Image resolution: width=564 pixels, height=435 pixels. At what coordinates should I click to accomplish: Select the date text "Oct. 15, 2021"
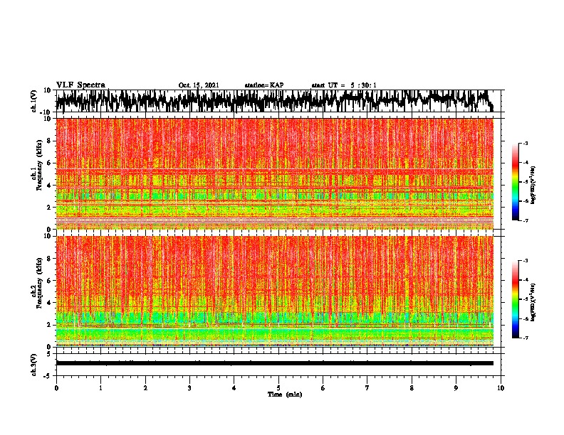(199, 85)
